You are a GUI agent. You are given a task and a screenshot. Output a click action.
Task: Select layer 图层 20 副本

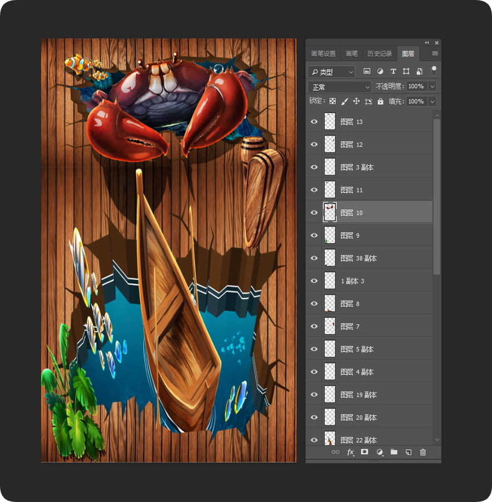point(369,417)
